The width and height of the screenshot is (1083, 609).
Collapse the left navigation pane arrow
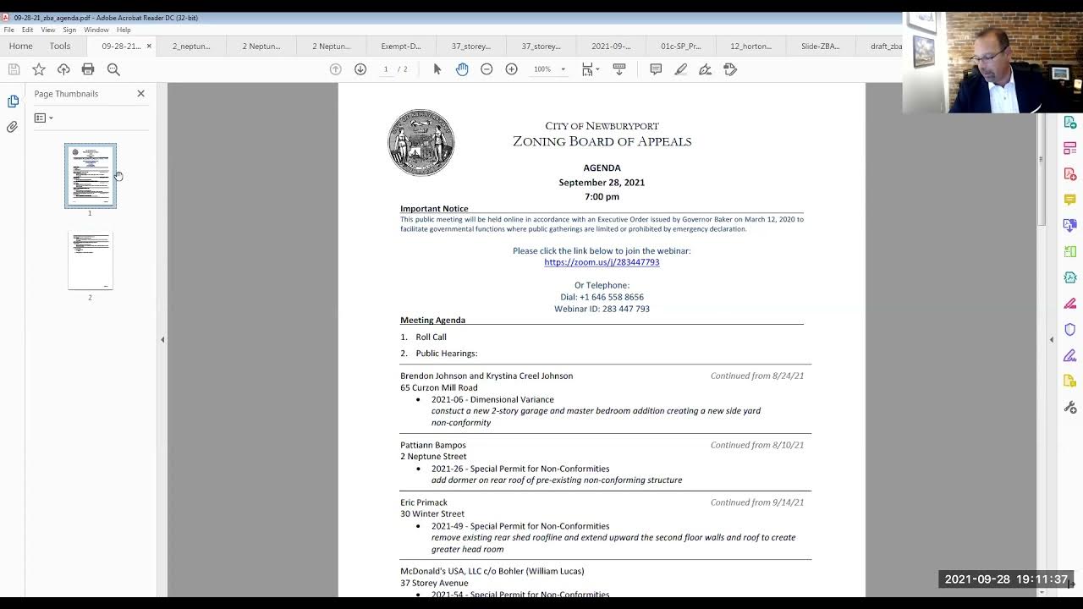tap(162, 339)
